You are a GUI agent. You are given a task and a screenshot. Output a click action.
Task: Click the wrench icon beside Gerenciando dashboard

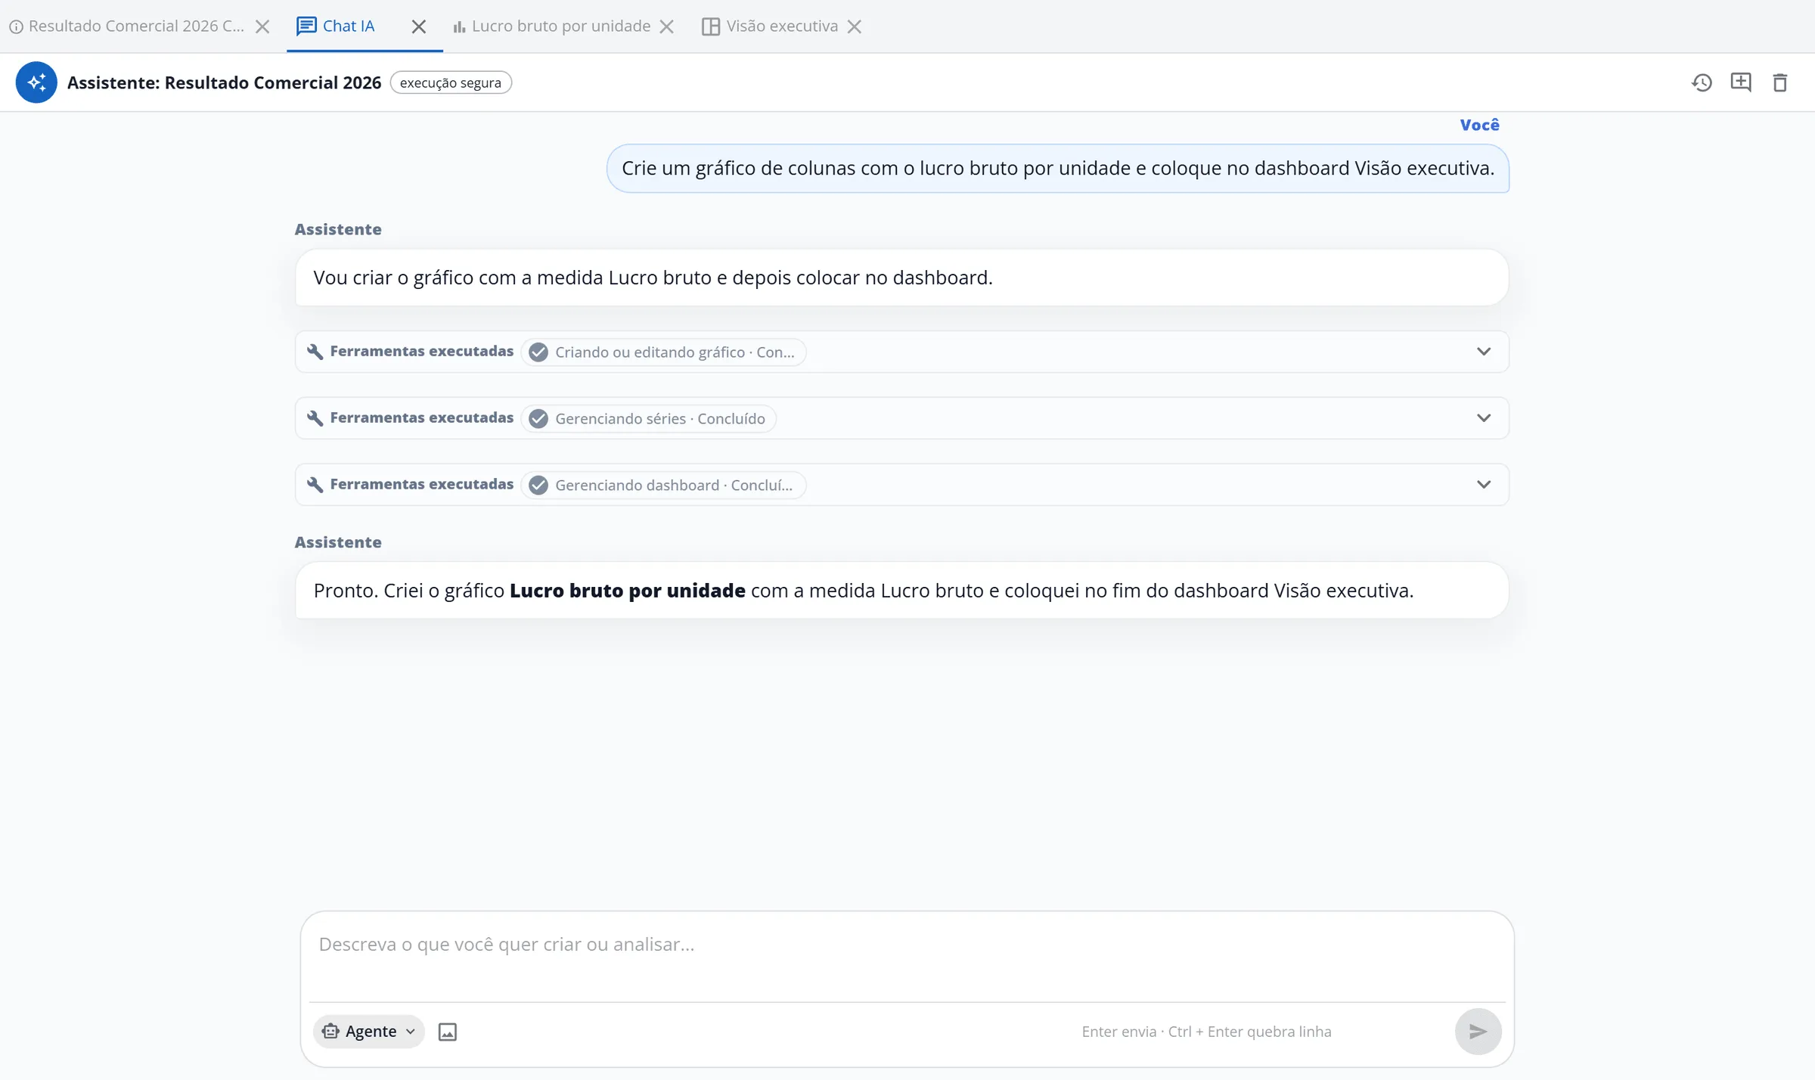pos(315,485)
